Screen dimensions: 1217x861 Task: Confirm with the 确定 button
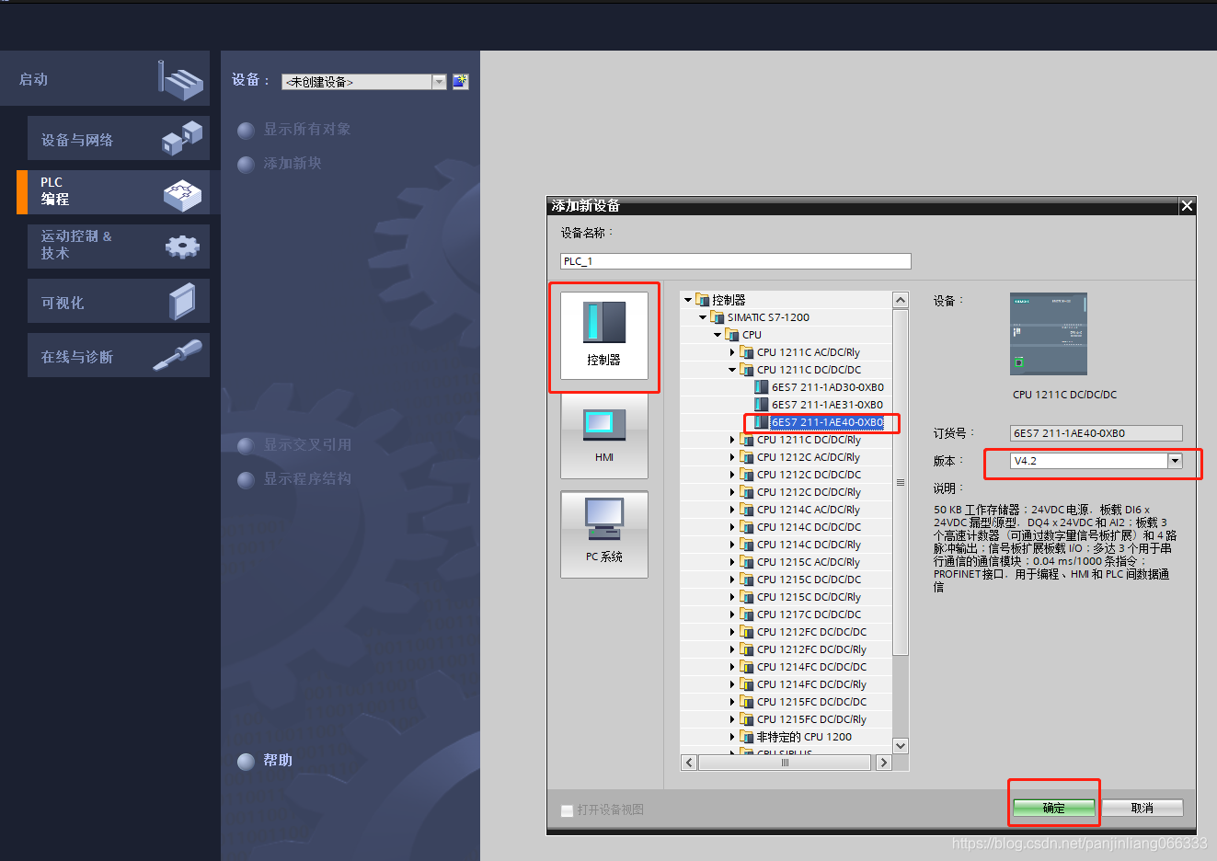1054,808
